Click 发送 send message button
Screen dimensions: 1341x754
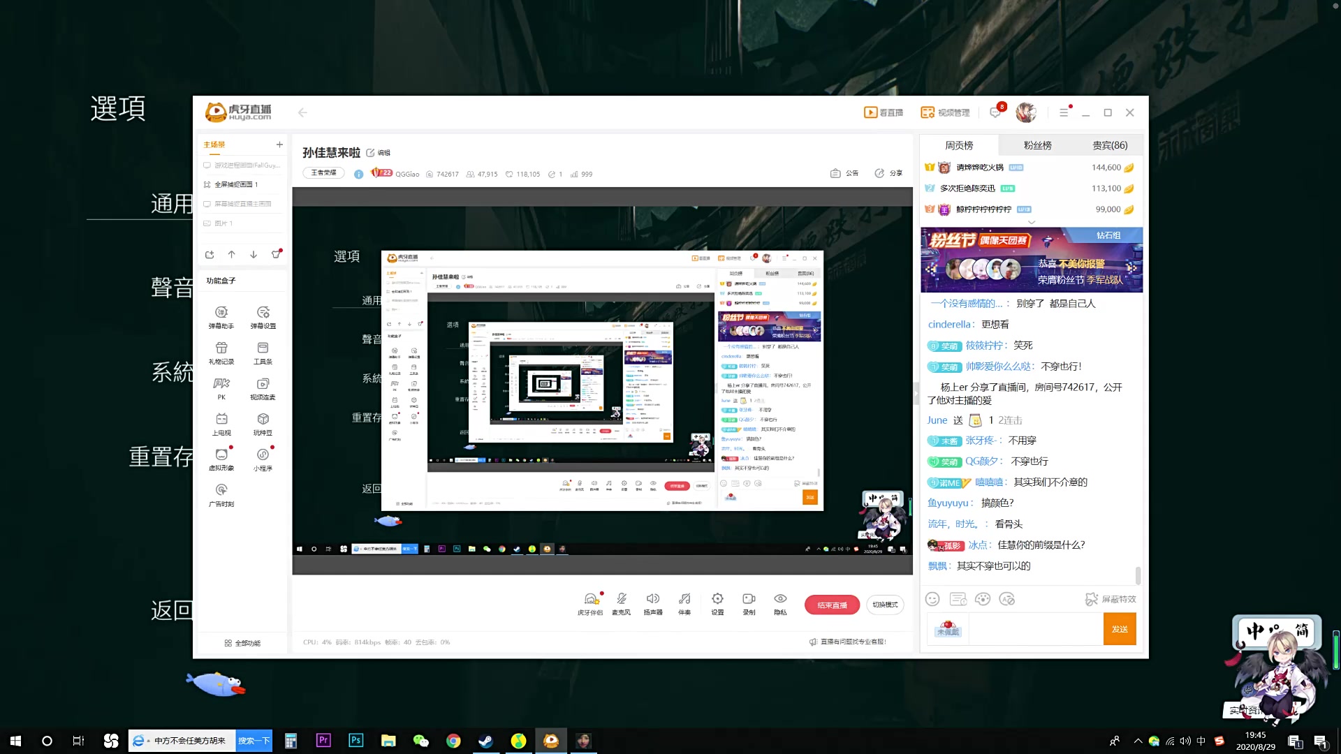click(x=1119, y=629)
